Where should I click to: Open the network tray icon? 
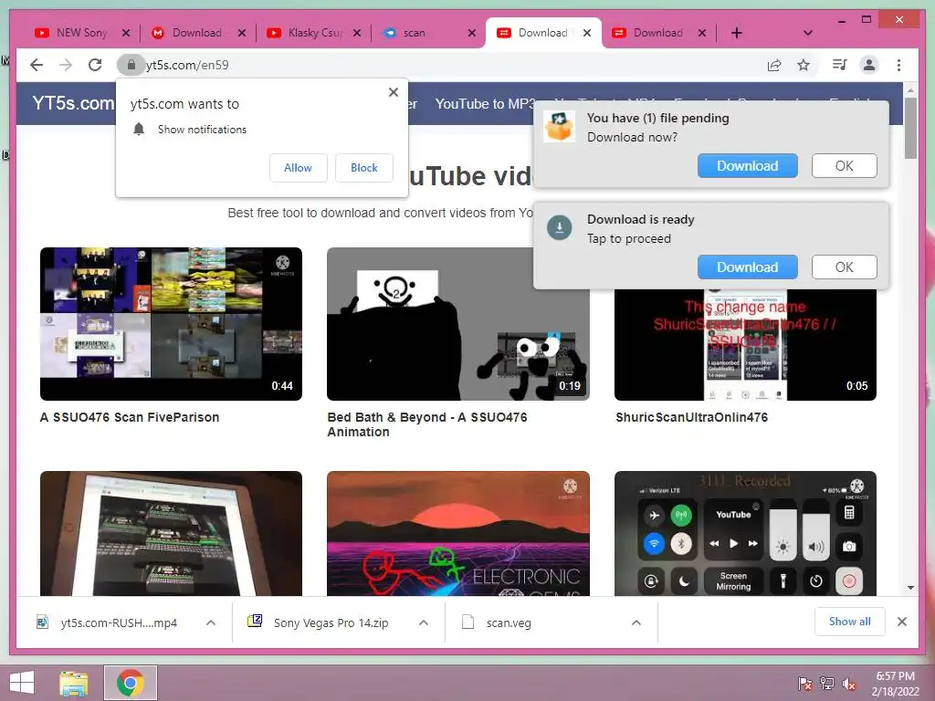pyautogui.click(x=827, y=684)
